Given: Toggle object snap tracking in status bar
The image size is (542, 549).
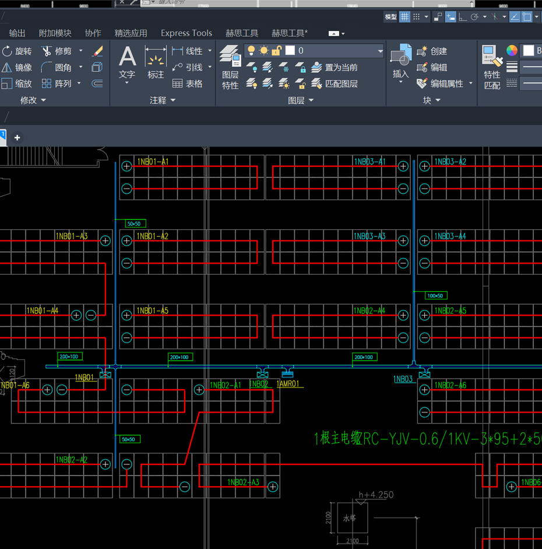Looking at the screenshot, I should tap(515, 17).
